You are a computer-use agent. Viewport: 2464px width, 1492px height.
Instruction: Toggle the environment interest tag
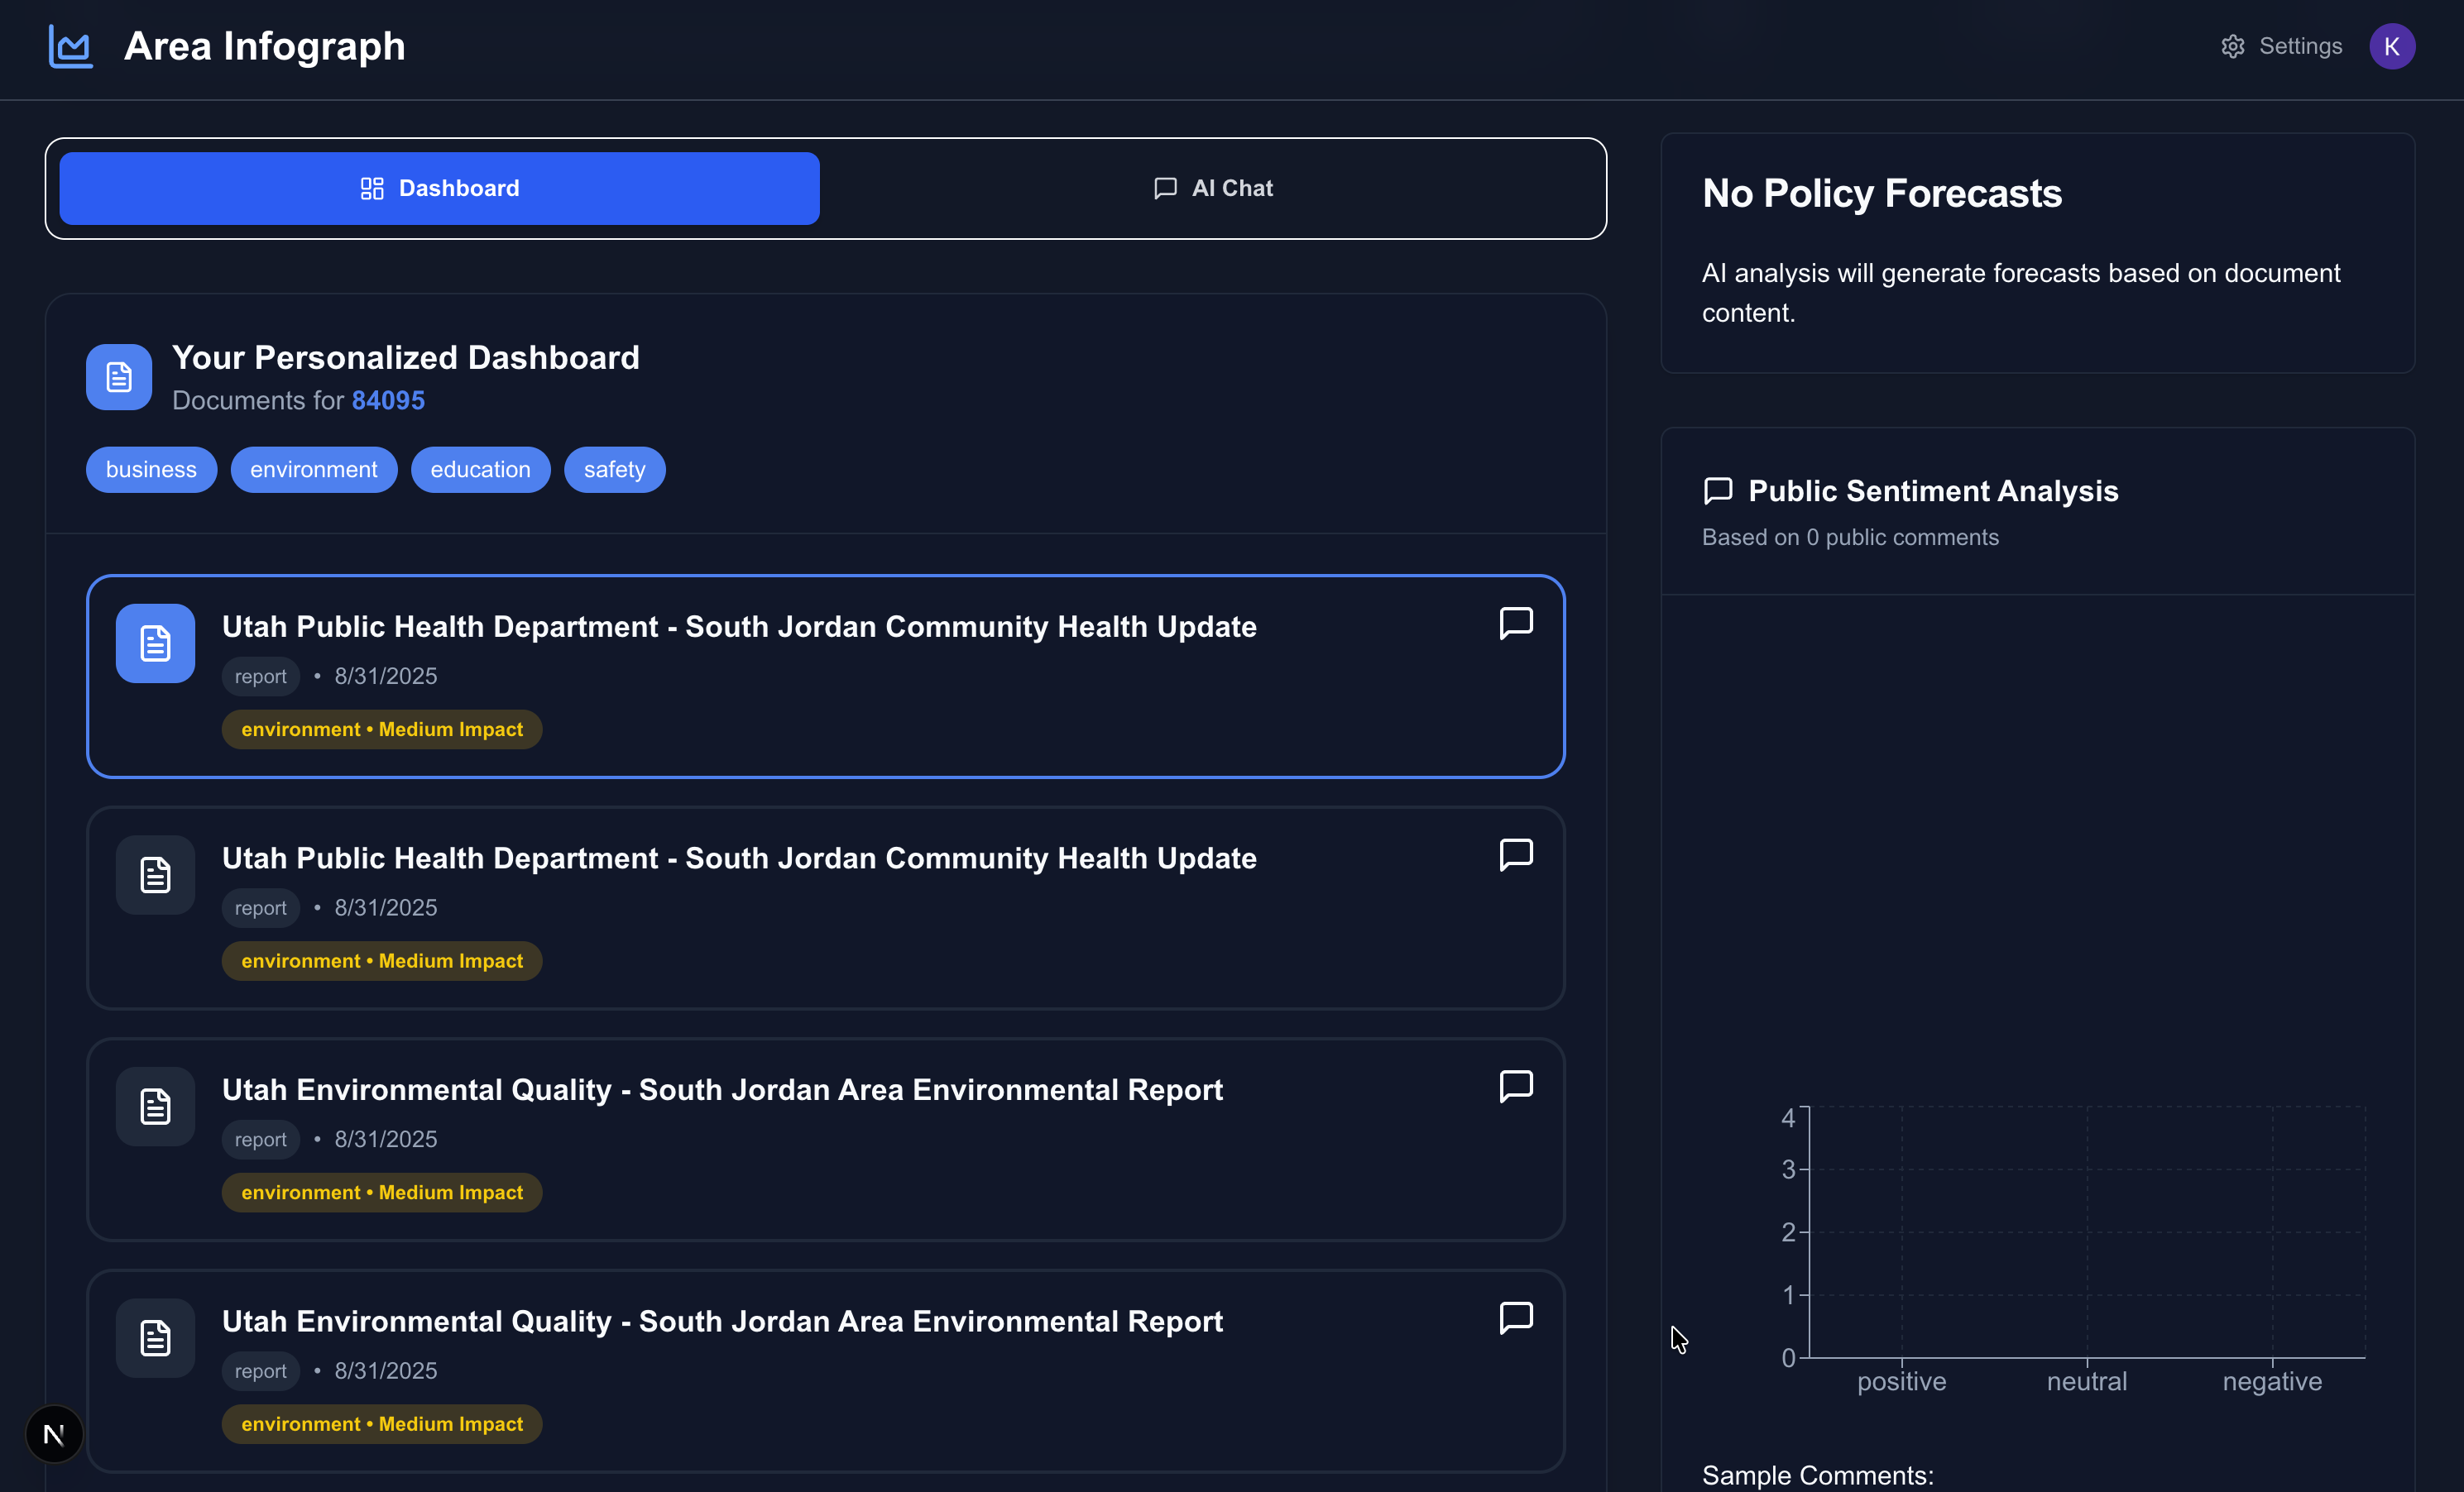click(313, 470)
